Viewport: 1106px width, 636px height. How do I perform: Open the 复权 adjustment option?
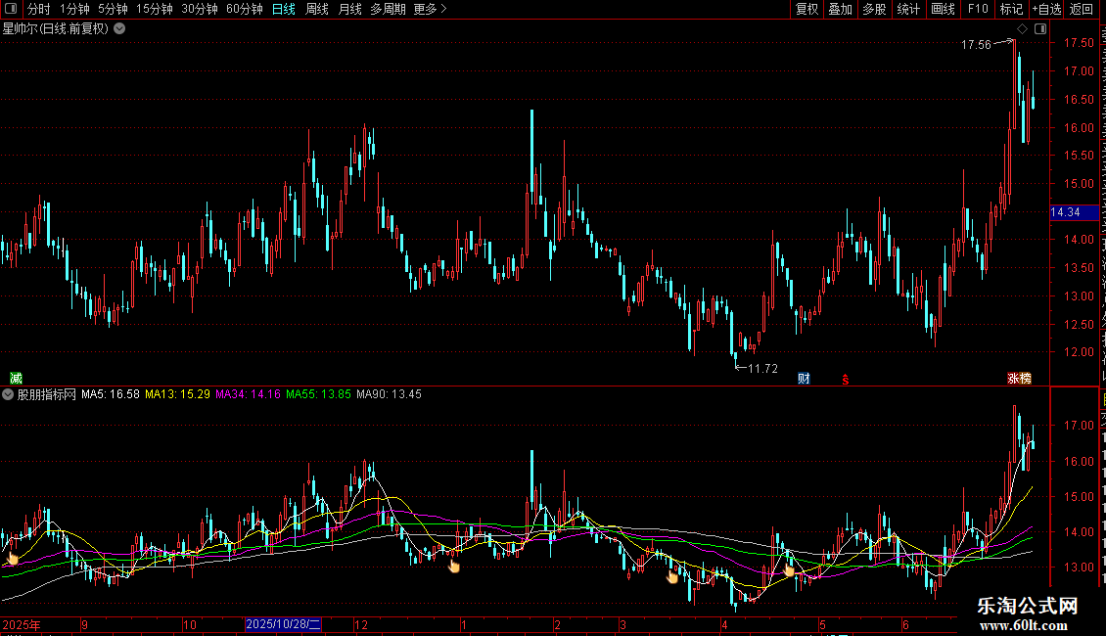(806, 9)
